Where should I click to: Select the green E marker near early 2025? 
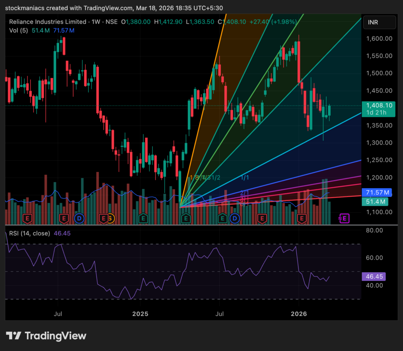(143, 218)
